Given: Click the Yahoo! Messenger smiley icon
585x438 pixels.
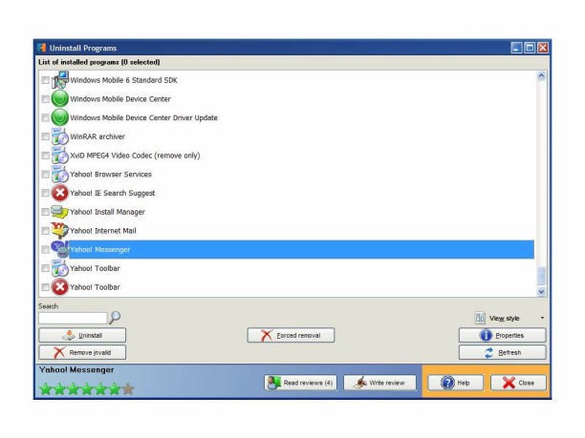Looking at the screenshot, I should [59, 249].
